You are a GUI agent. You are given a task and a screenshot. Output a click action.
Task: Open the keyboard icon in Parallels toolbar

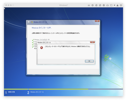point(89,5)
